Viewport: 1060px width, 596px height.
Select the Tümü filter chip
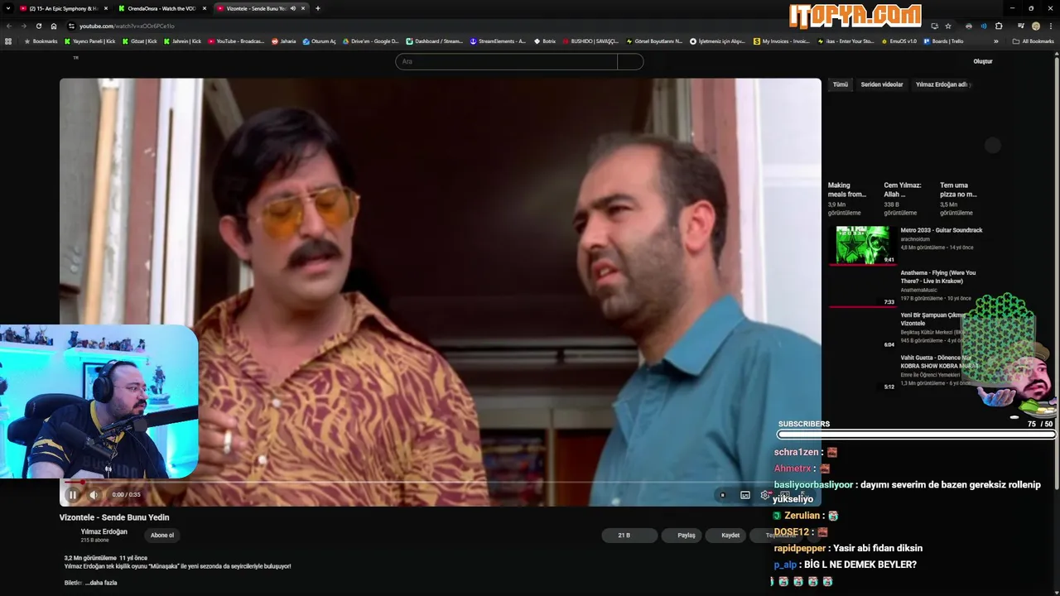point(840,84)
